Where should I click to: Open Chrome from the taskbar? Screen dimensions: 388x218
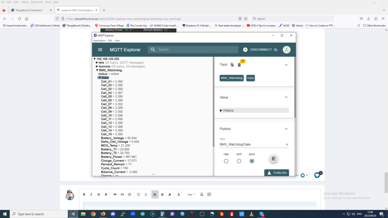click(x=93, y=214)
